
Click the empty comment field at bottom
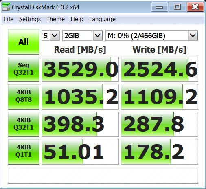pyautogui.click(x=103, y=176)
